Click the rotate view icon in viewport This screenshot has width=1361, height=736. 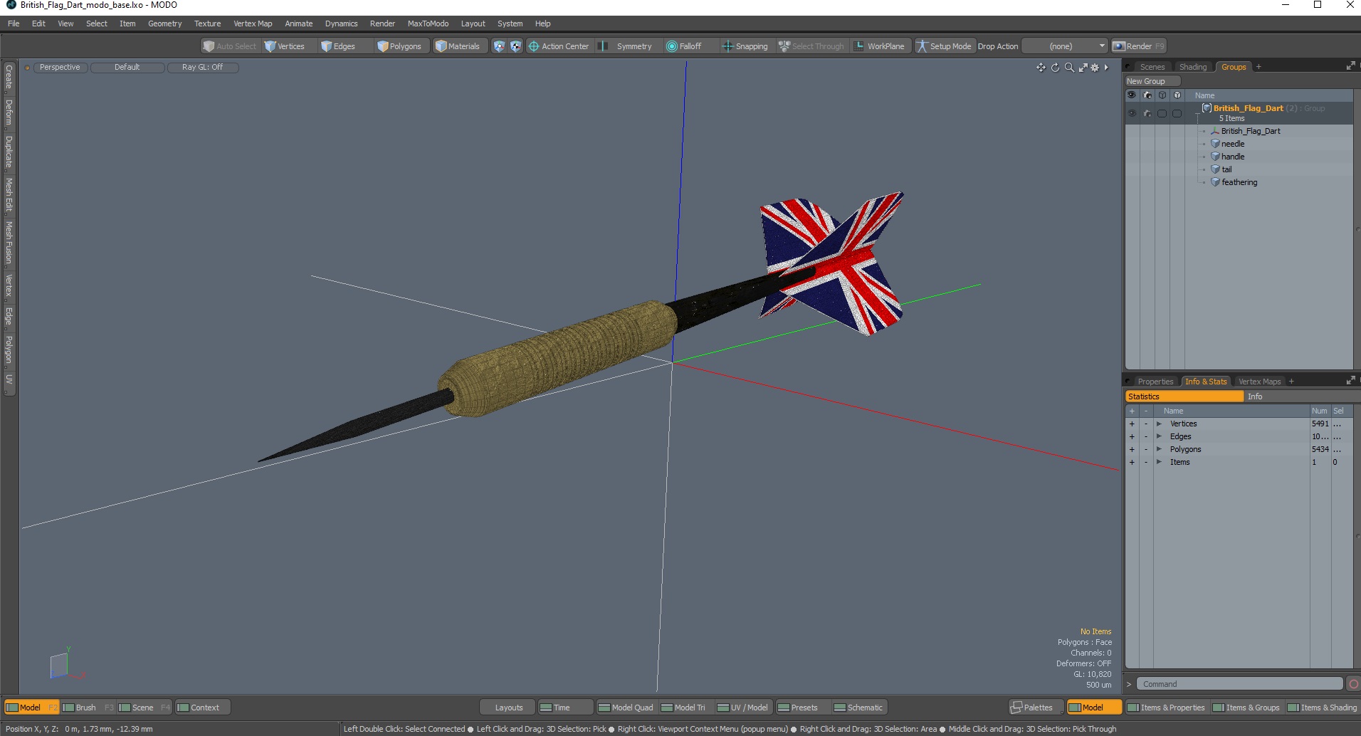[1055, 68]
